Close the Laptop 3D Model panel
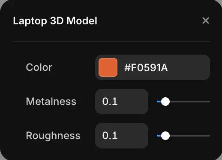Image resolution: width=222 pixels, height=160 pixels. coord(206,20)
